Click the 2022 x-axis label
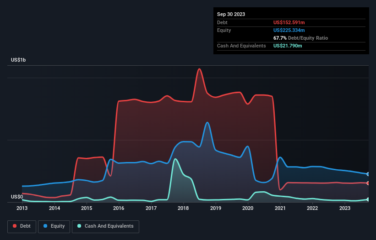The image size is (376, 240). point(312,208)
